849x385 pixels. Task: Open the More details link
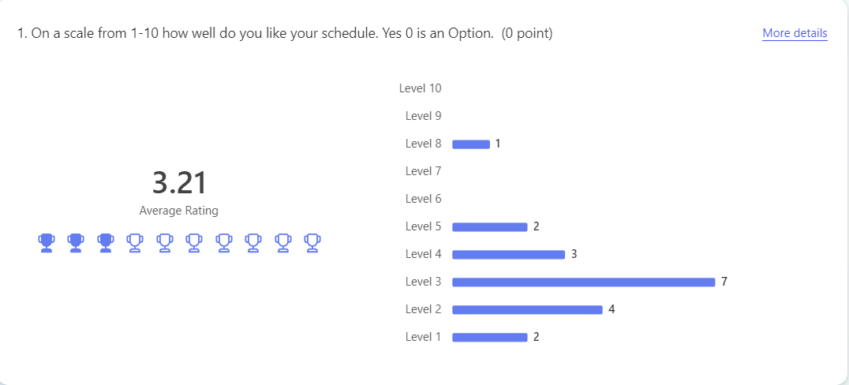pos(795,34)
